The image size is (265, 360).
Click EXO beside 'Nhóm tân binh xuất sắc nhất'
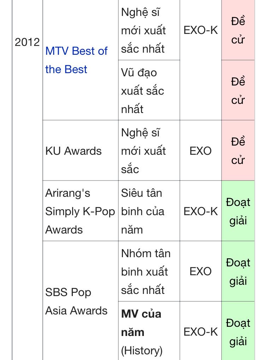click(x=201, y=272)
